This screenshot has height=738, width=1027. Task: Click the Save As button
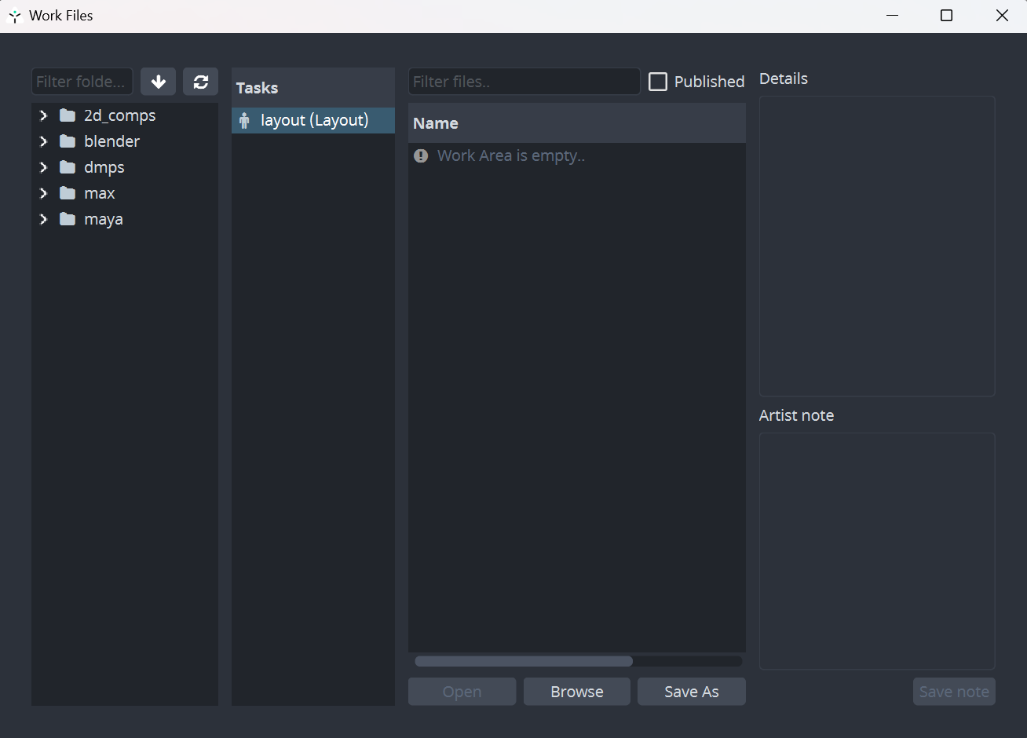[x=691, y=692]
